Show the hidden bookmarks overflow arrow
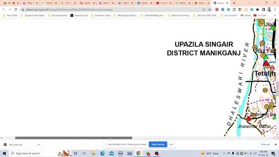The image size is (279, 157). pyautogui.click(x=275, y=16)
